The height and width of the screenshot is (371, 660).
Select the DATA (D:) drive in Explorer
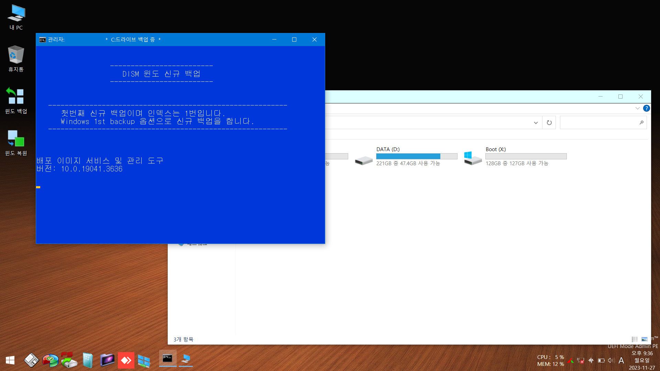point(406,156)
